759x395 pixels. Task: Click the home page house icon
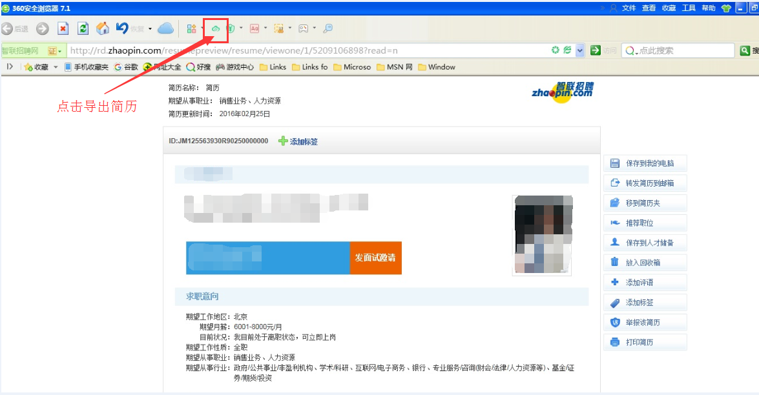tap(103, 28)
